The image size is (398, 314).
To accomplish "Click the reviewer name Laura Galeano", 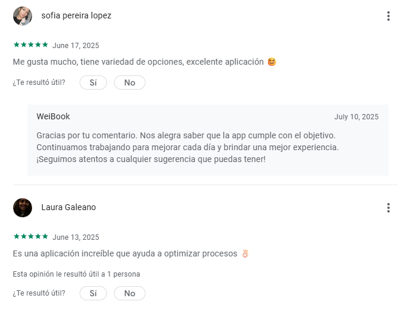I will coord(68,208).
